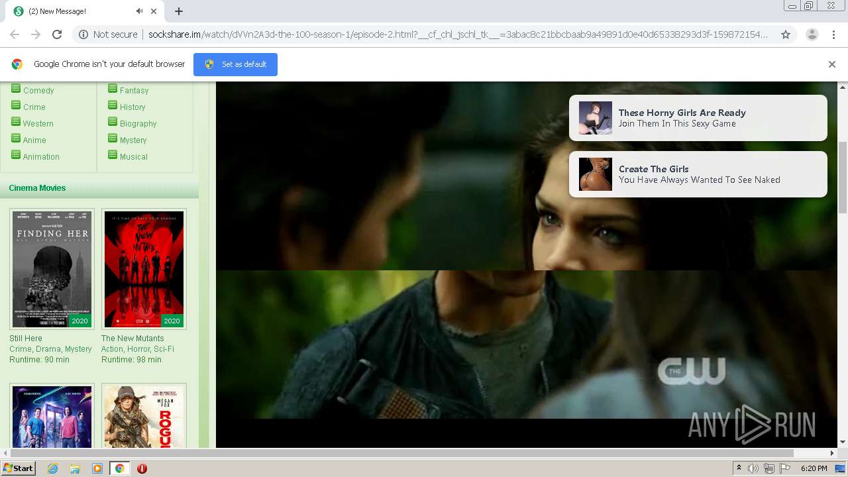Viewport: 848px width, 477px height.
Task: Click the Crime genre list icon
Action: [16, 105]
